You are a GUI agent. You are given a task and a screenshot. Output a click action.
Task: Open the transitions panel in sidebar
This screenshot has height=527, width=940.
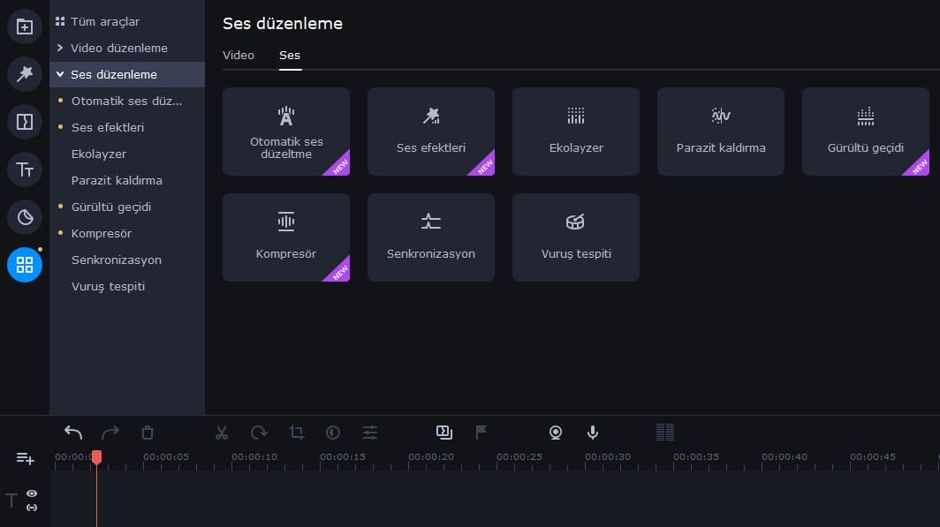click(x=25, y=122)
